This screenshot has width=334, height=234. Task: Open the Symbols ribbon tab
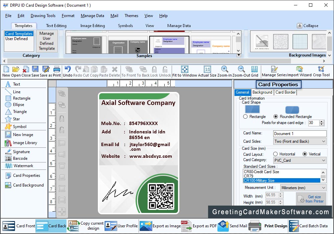pos(125,26)
